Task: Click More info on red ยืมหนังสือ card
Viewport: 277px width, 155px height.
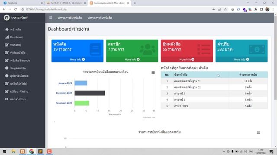Action: coord(187,59)
